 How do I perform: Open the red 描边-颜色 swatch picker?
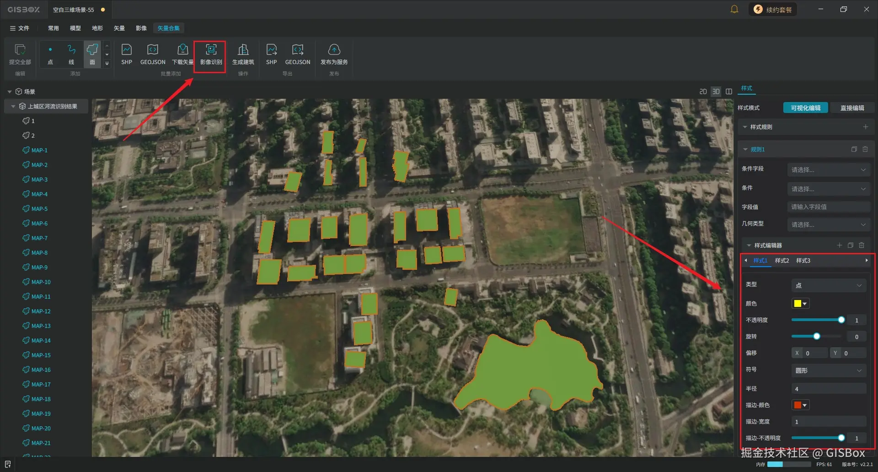point(800,405)
